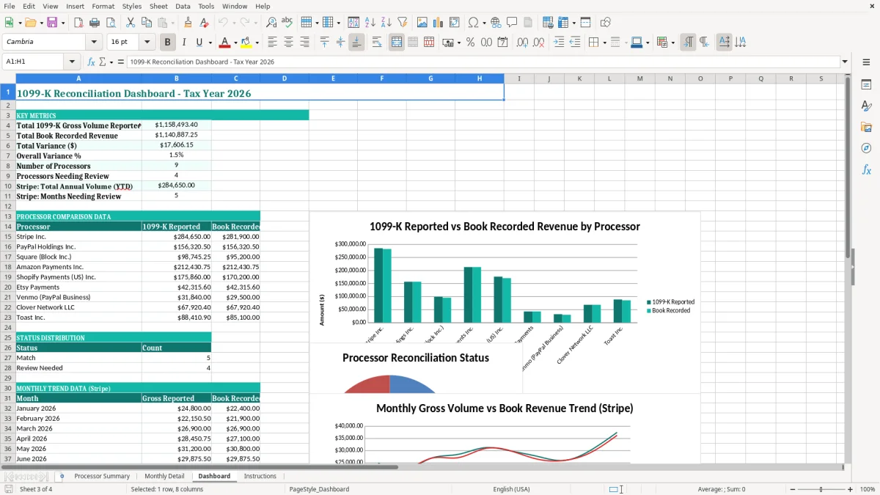Open Find and Replace icon
880x495 pixels.
pyautogui.click(x=271, y=23)
